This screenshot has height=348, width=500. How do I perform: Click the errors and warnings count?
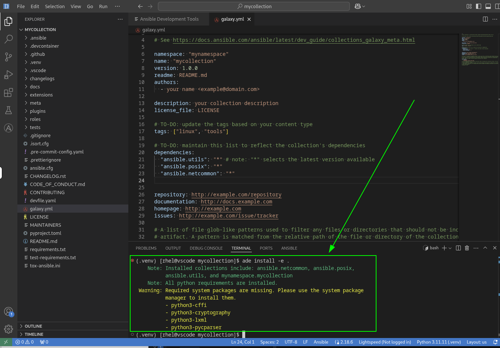coord(24,342)
